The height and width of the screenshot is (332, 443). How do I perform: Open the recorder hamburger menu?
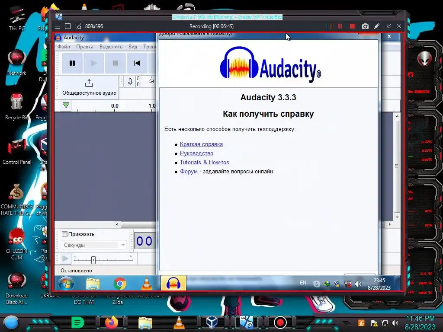click(58, 26)
